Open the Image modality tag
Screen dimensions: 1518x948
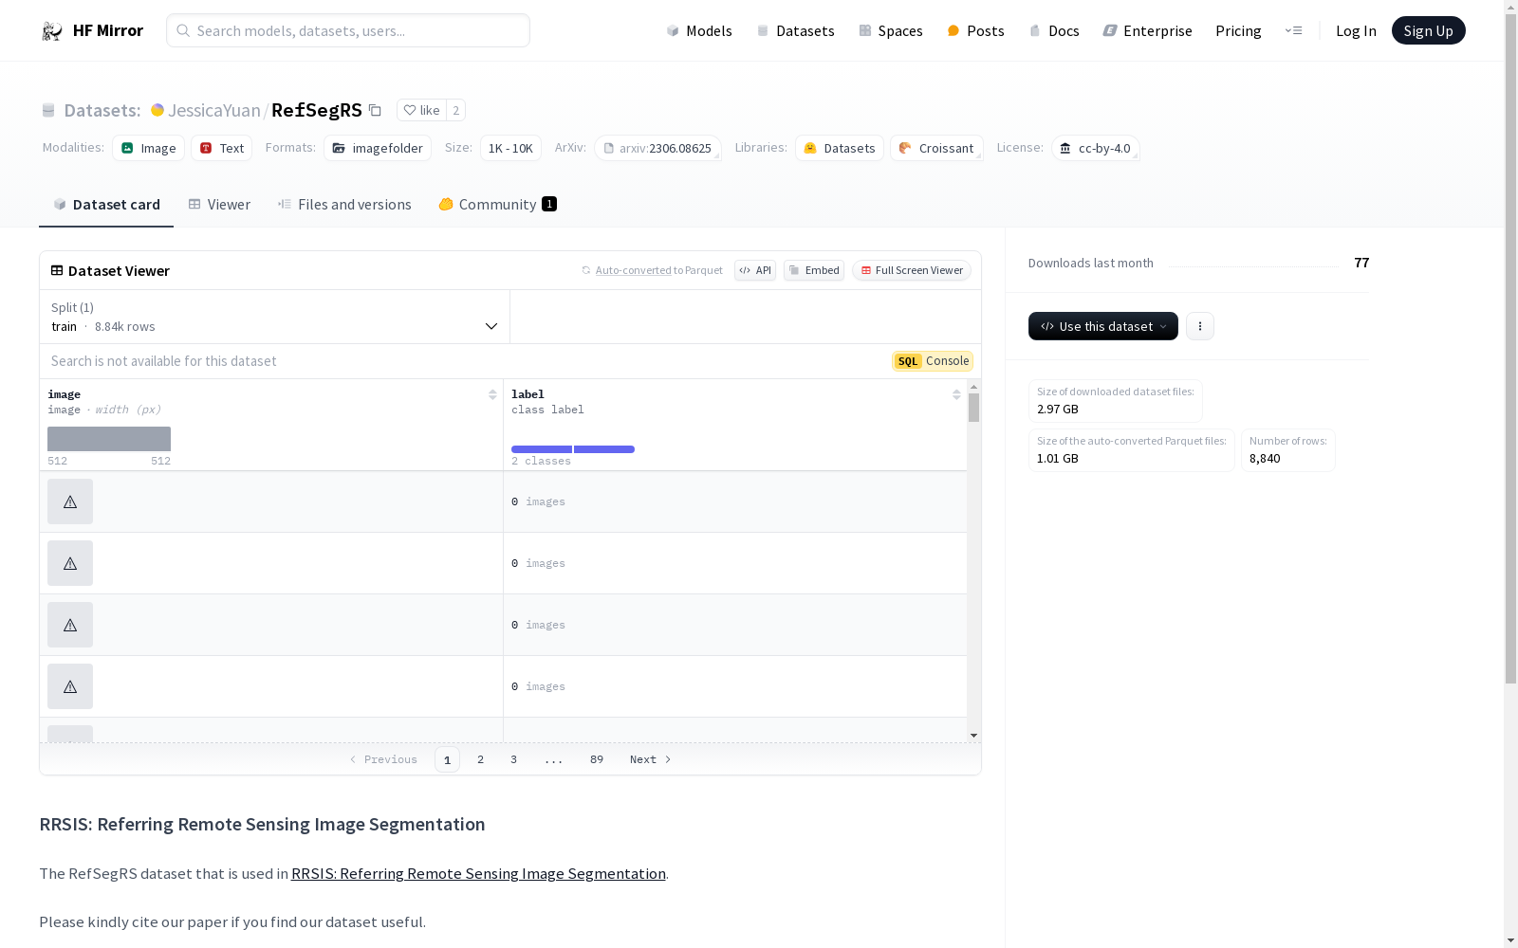click(148, 148)
